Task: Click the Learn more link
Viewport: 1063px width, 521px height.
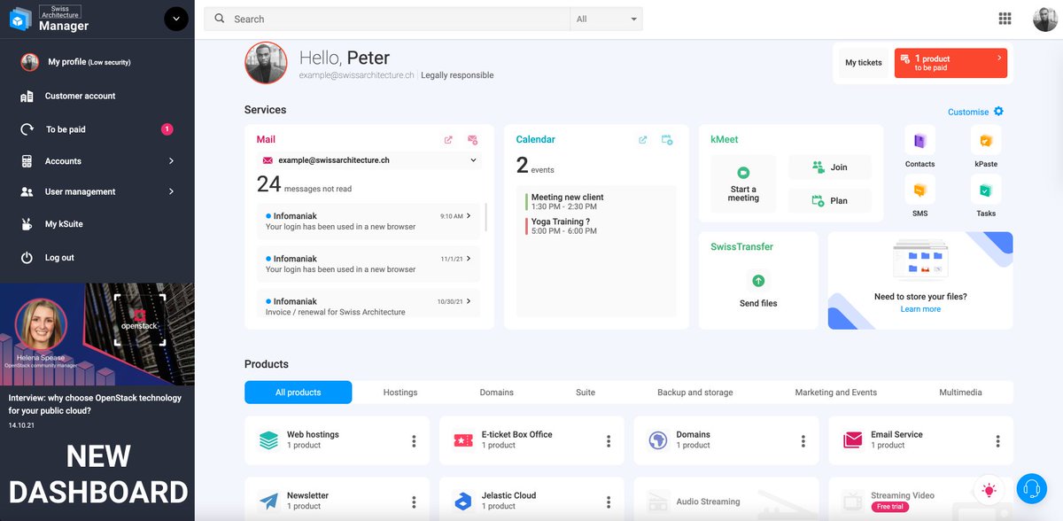Action: point(920,309)
